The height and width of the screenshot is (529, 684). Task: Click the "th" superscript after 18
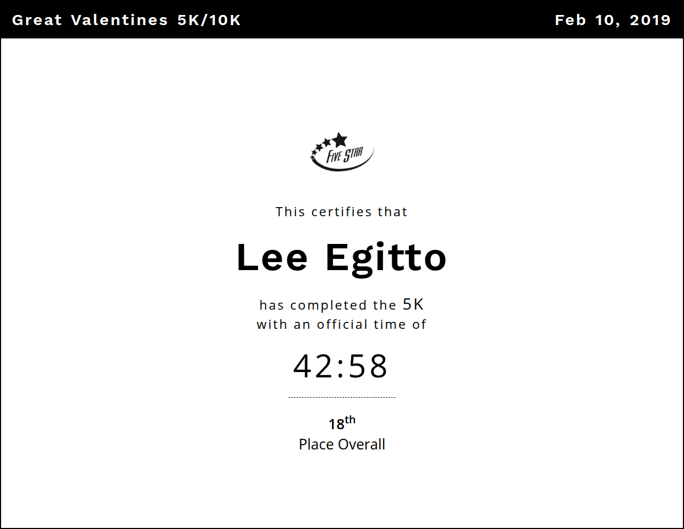[x=350, y=420]
